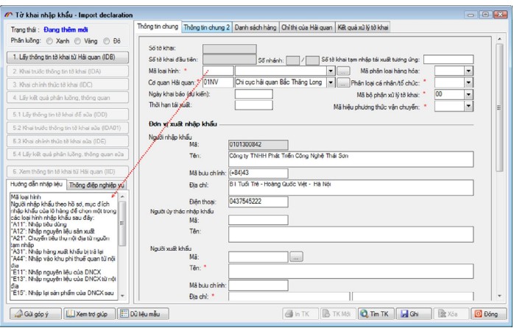Click the Gửi góp ý feedback button
This screenshot has width=514, height=328.
pyautogui.click(x=32, y=313)
